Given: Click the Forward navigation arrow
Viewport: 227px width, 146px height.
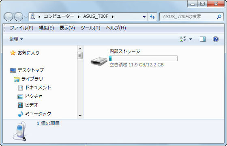Looking at the screenshot, I should pos(19,17).
